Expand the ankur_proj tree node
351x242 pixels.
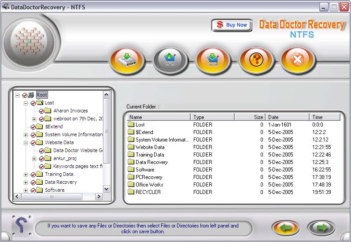tap(34, 159)
